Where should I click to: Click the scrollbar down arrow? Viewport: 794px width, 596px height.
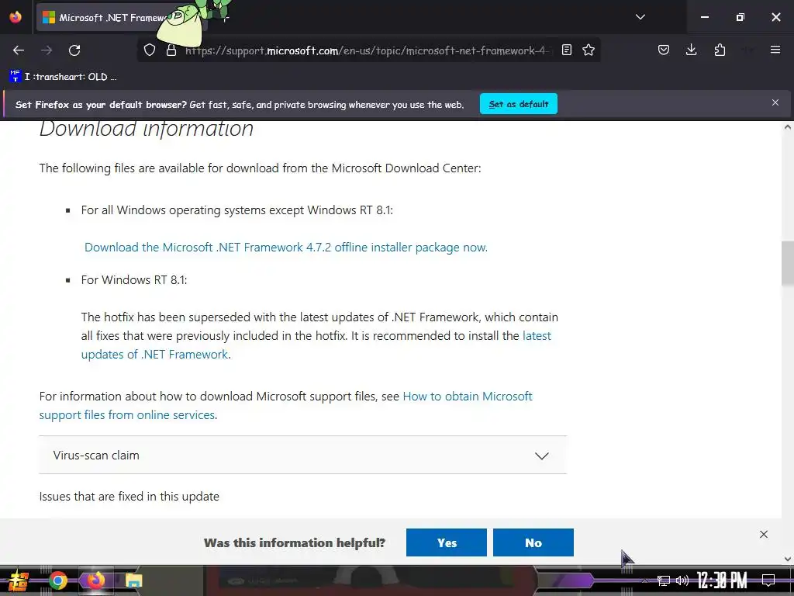pyautogui.click(x=788, y=559)
